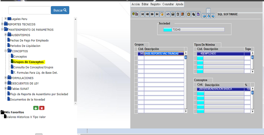Click the save diskette toolbar icon
This screenshot has width=264, height=135.
pyautogui.click(x=173, y=14)
